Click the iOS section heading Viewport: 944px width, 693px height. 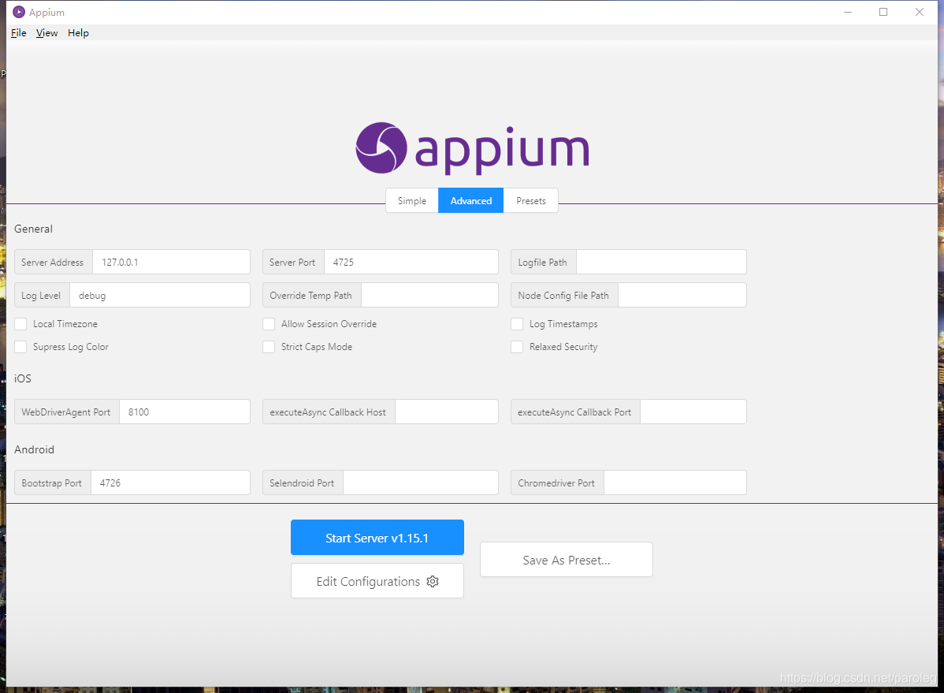click(x=23, y=378)
